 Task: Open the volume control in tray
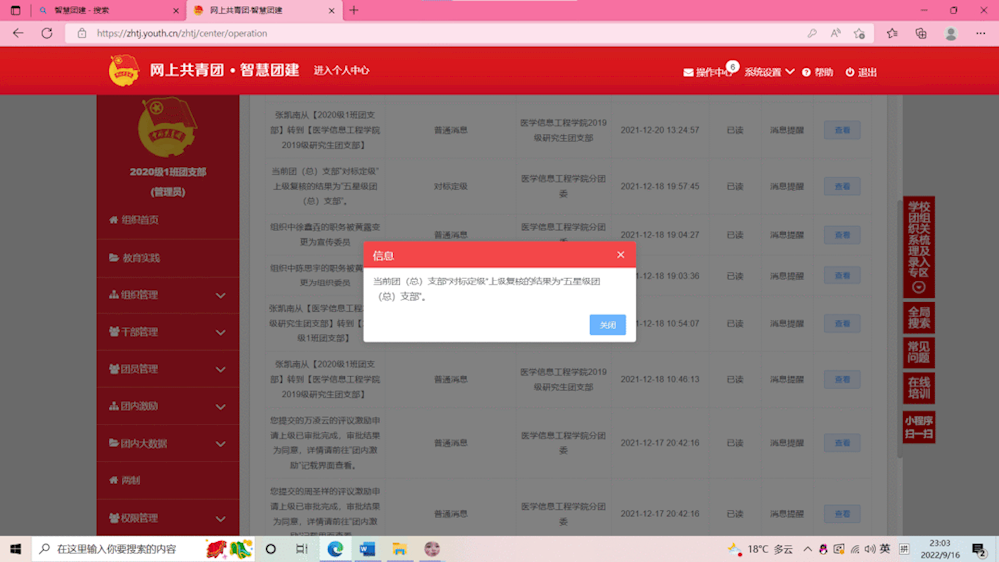tap(870, 549)
